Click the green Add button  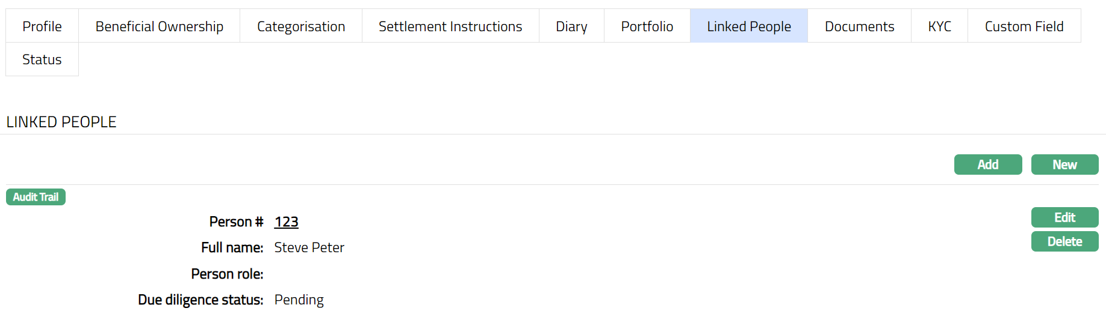[988, 165]
